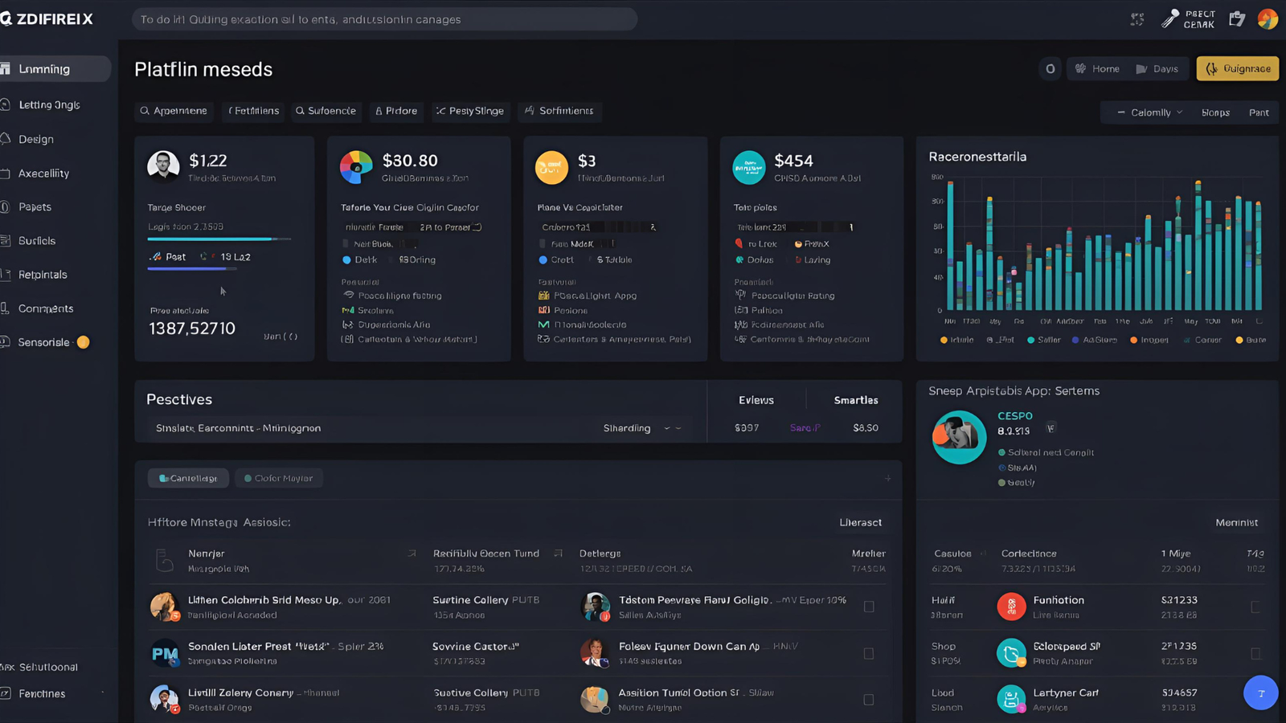Click the yellow Duignrace button
This screenshot has height=723, width=1286.
pos(1237,69)
